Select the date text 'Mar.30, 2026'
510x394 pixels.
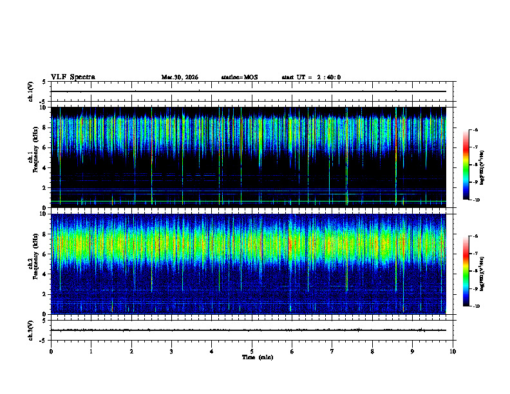click(180, 77)
